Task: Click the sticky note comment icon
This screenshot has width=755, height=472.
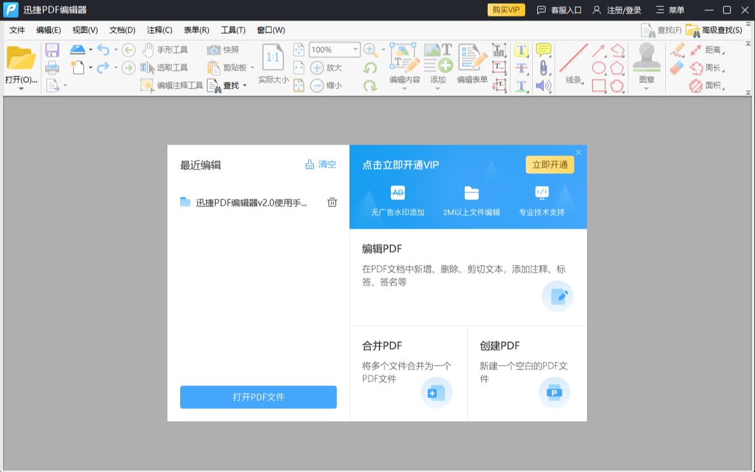Action: (544, 49)
